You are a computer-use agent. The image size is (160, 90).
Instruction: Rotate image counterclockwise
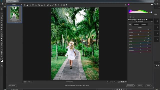[64, 5]
